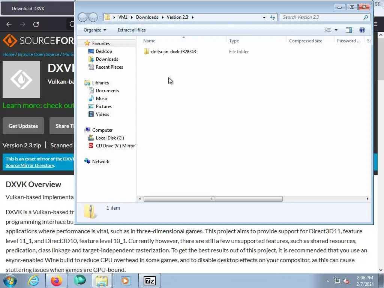Open Explorer help question mark icon

pos(362,30)
